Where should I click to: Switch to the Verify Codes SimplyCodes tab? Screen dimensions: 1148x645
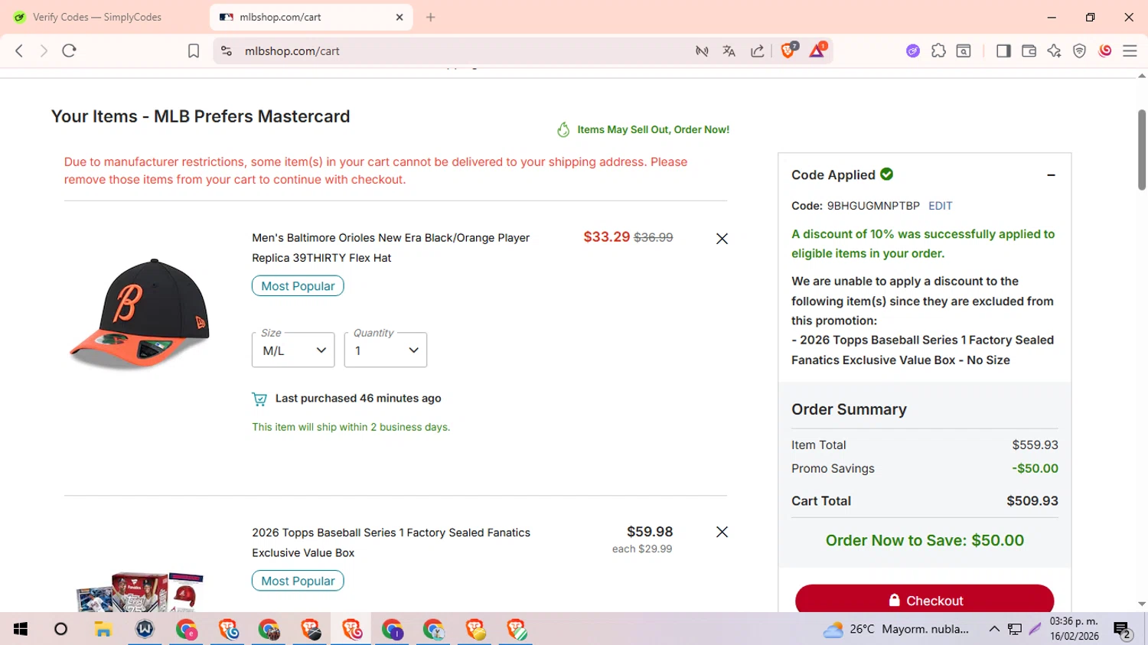[x=98, y=17]
